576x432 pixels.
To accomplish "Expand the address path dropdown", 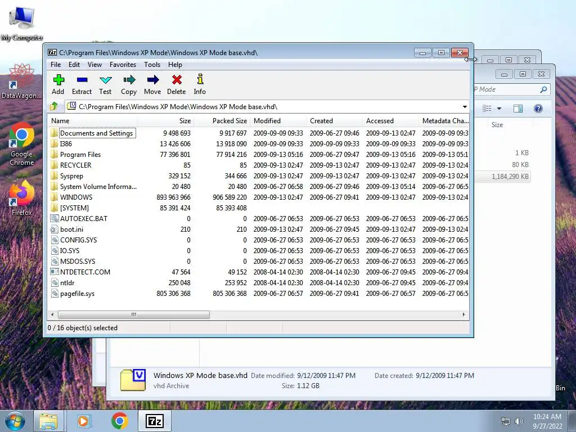I will click(465, 107).
